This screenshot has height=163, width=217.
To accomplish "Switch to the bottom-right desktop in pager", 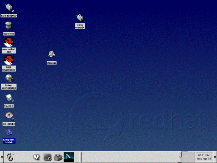I will click(x=192, y=160).
